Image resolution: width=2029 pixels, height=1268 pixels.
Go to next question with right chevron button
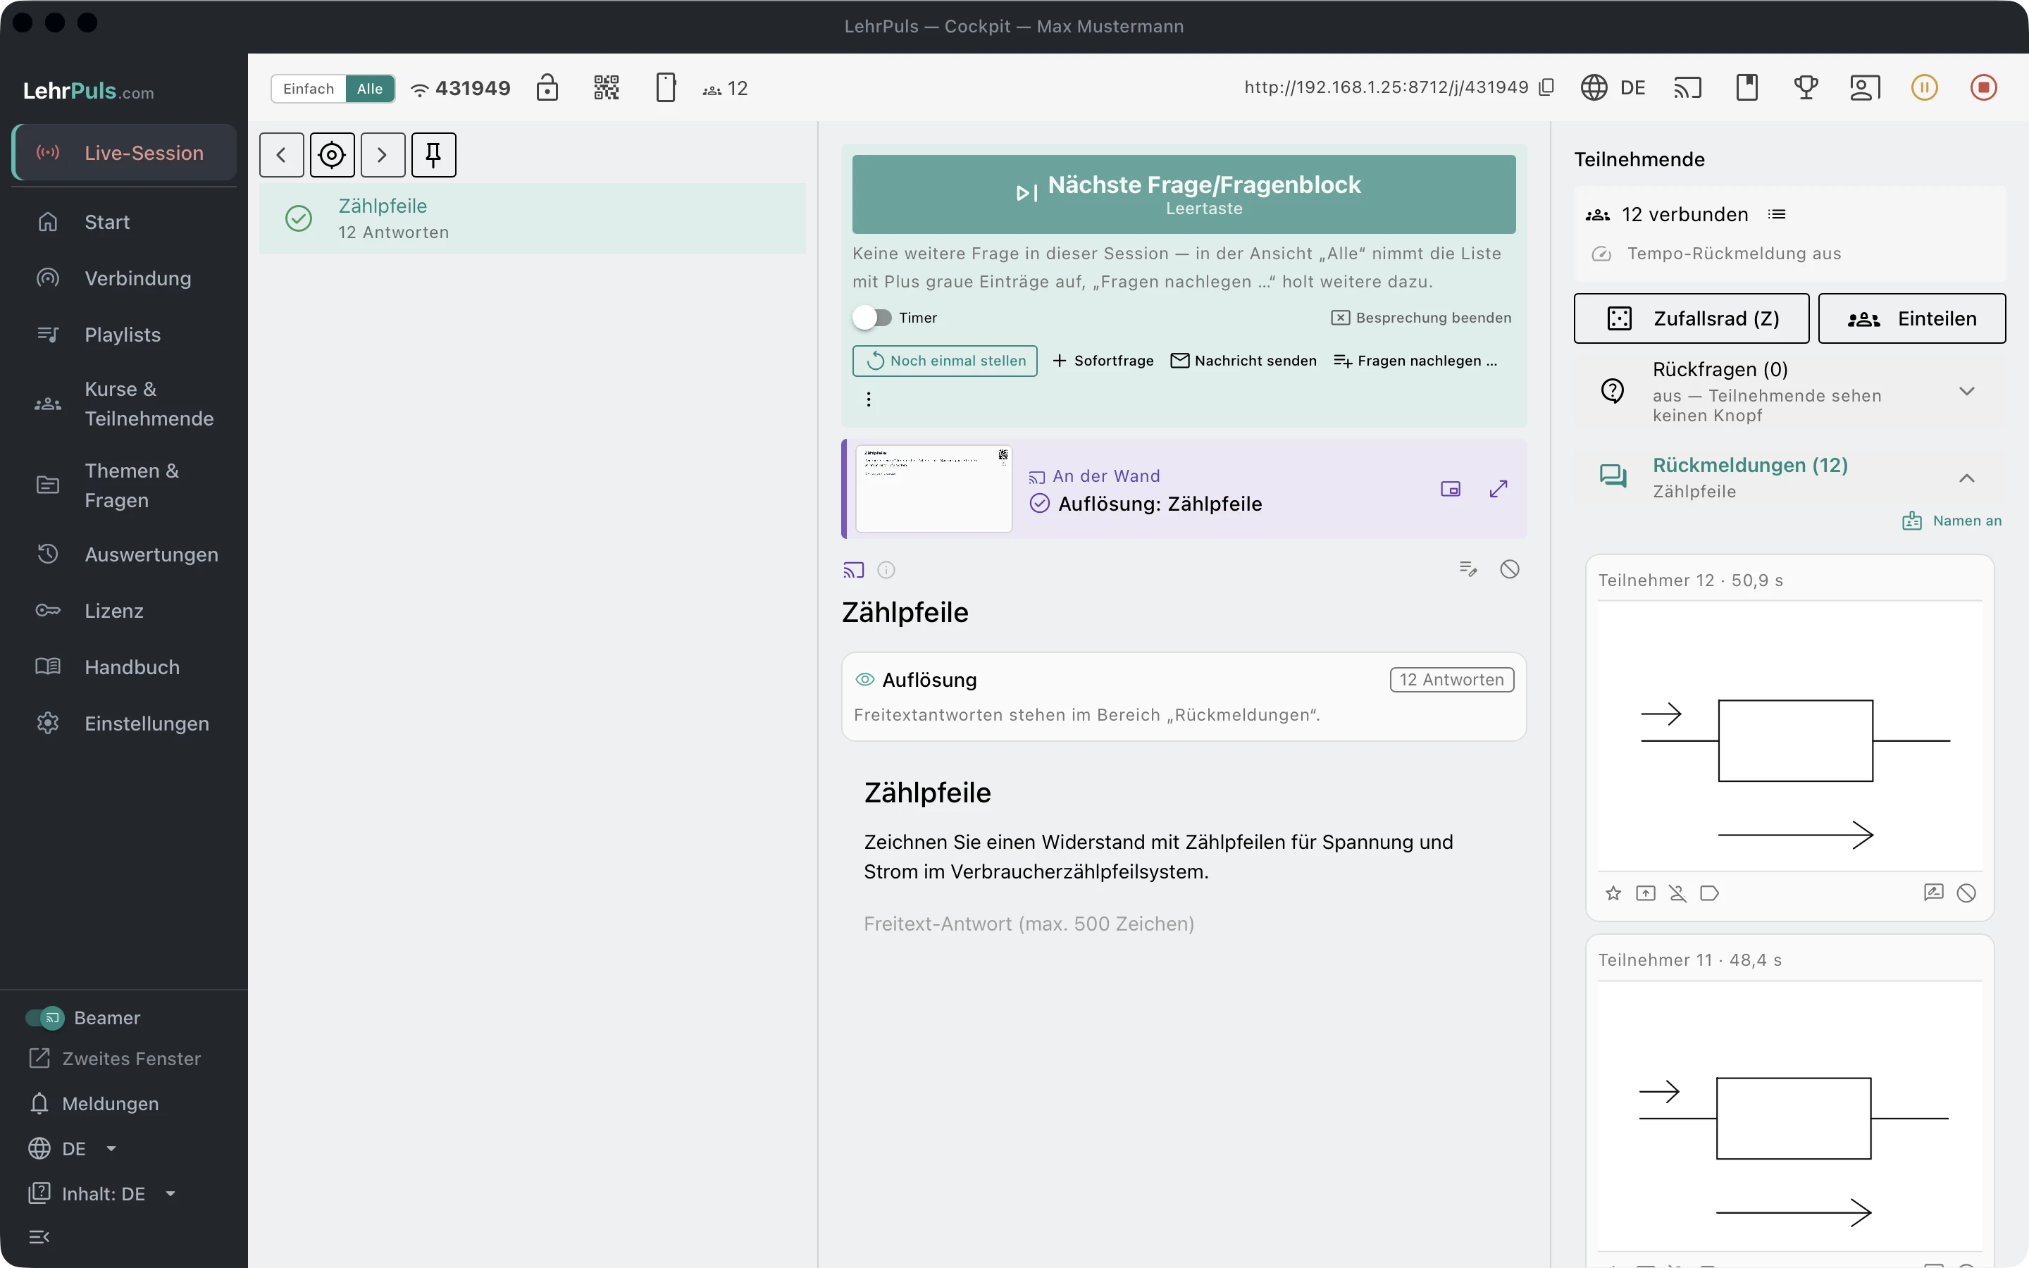[383, 155]
